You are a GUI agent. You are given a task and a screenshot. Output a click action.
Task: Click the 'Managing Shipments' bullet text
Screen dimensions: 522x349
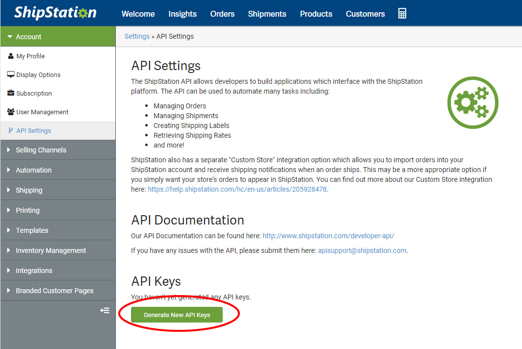click(186, 116)
